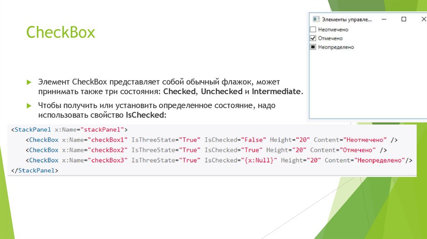Screen dimensions: 427x239
Task: Minimize the Элементы управле... window
Action: coord(384,19)
